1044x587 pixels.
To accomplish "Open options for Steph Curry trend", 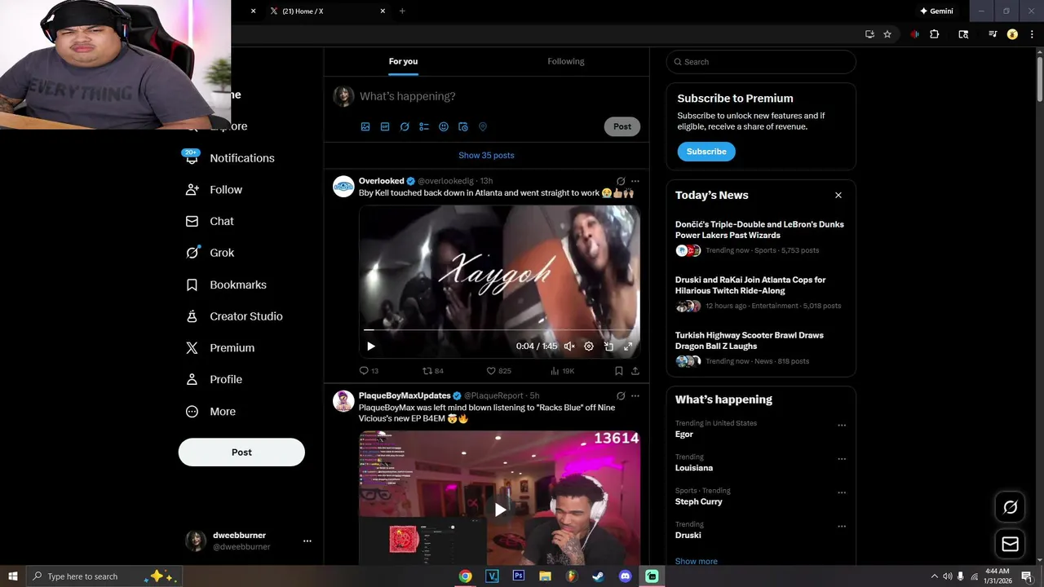I will click(x=842, y=493).
